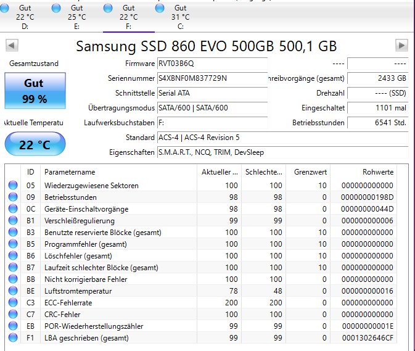Click the Parametername column header
This screenshot has height=351, width=415.
coord(118,172)
